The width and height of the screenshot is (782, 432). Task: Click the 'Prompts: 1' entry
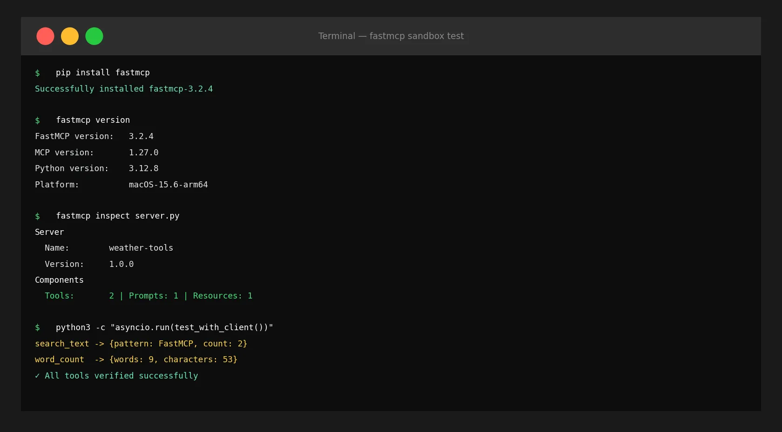[x=154, y=296]
